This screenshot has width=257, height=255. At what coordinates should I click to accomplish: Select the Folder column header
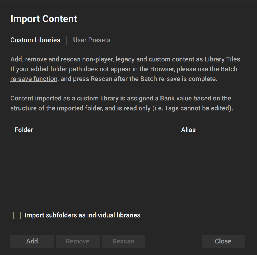24,130
